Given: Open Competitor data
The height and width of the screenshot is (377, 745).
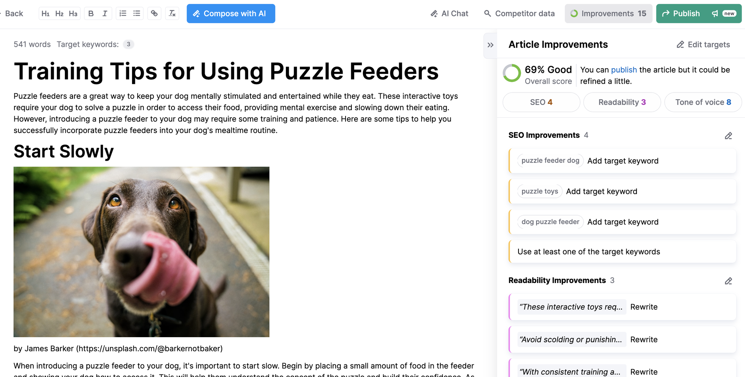Looking at the screenshot, I should (x=519, y=13).
